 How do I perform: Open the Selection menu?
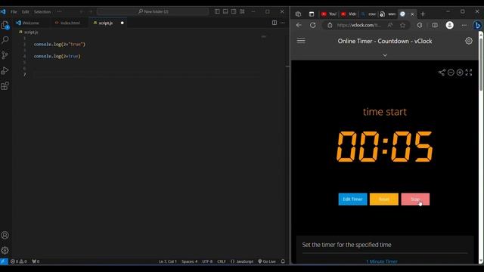coord(42,12)
